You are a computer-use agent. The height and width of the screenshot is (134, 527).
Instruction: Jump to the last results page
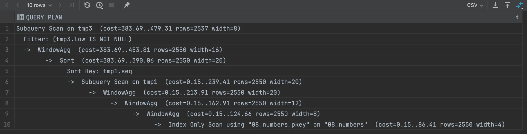click(72, 5)
